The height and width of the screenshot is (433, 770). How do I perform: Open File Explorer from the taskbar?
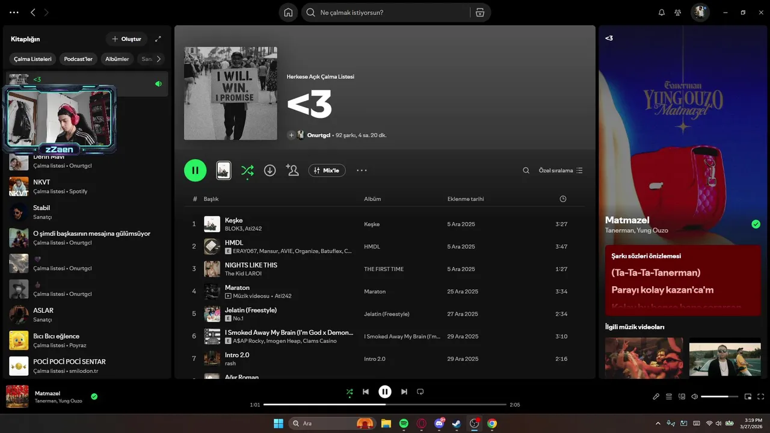[x=386, y=423]
